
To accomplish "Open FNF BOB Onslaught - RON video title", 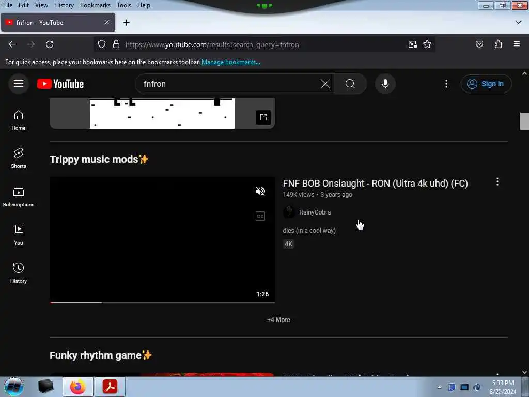I will tap(375, 184).
